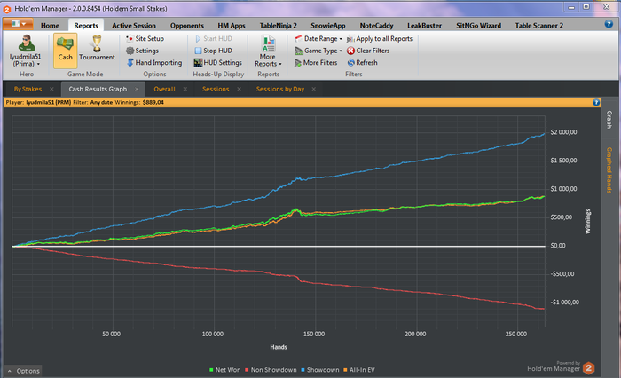Screen dimensions: 621x378
Task: Toggle All-In EV legend entry
Action: coord(358,370)
